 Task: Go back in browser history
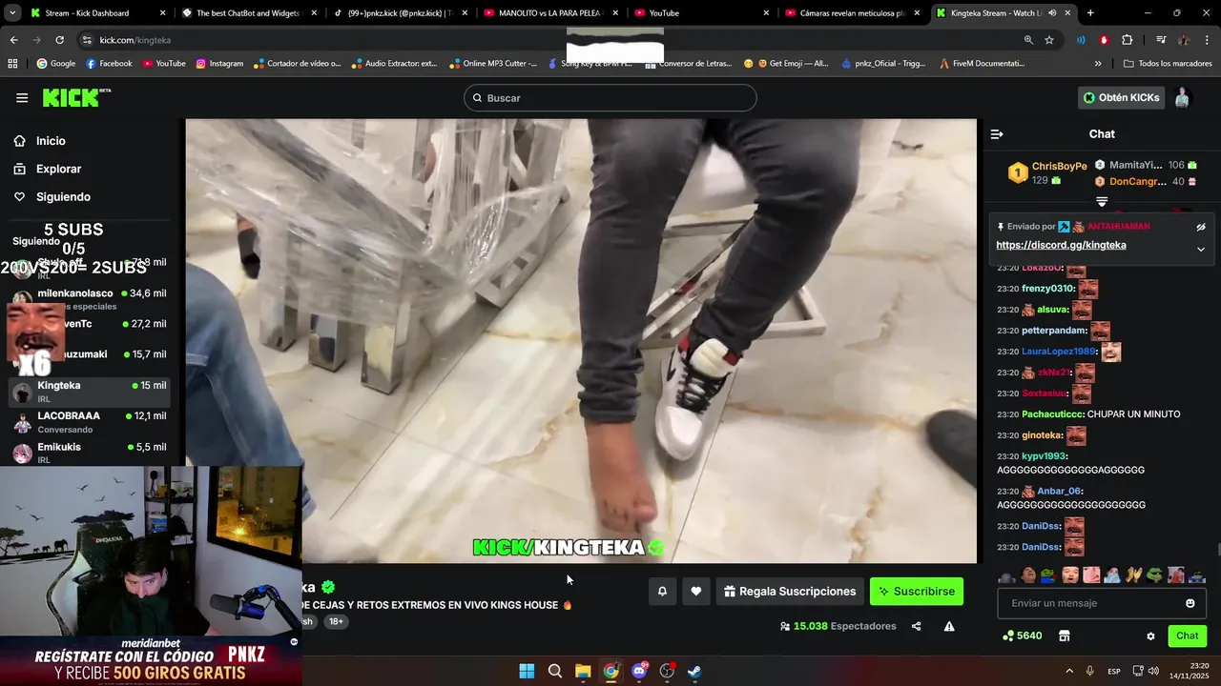(x=13, y=40)
